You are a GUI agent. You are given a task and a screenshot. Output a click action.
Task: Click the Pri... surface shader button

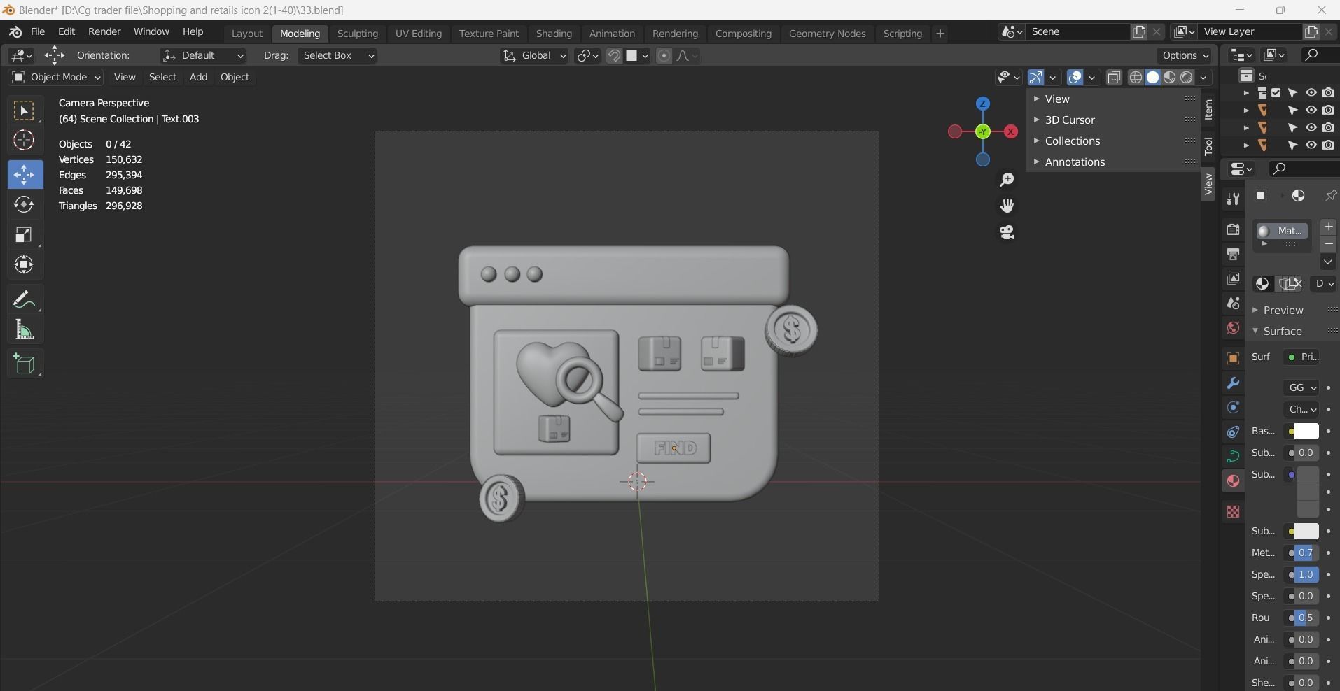(x=1302, y=357)
